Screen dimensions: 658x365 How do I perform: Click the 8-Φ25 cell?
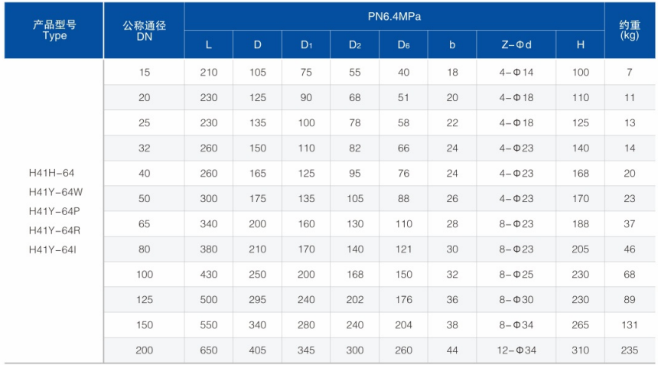[516, 275]
